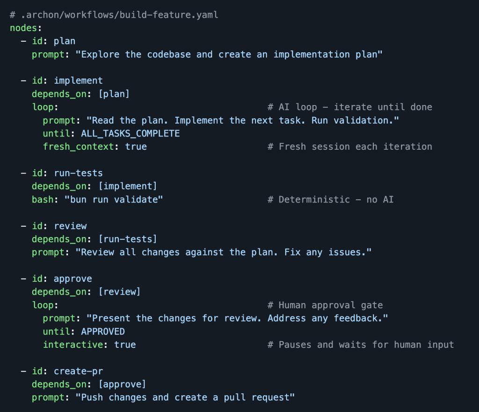Click the 'Deterministic – no AI' comment
The height and width of the screenshot is (412, 479).
[330, 200]
